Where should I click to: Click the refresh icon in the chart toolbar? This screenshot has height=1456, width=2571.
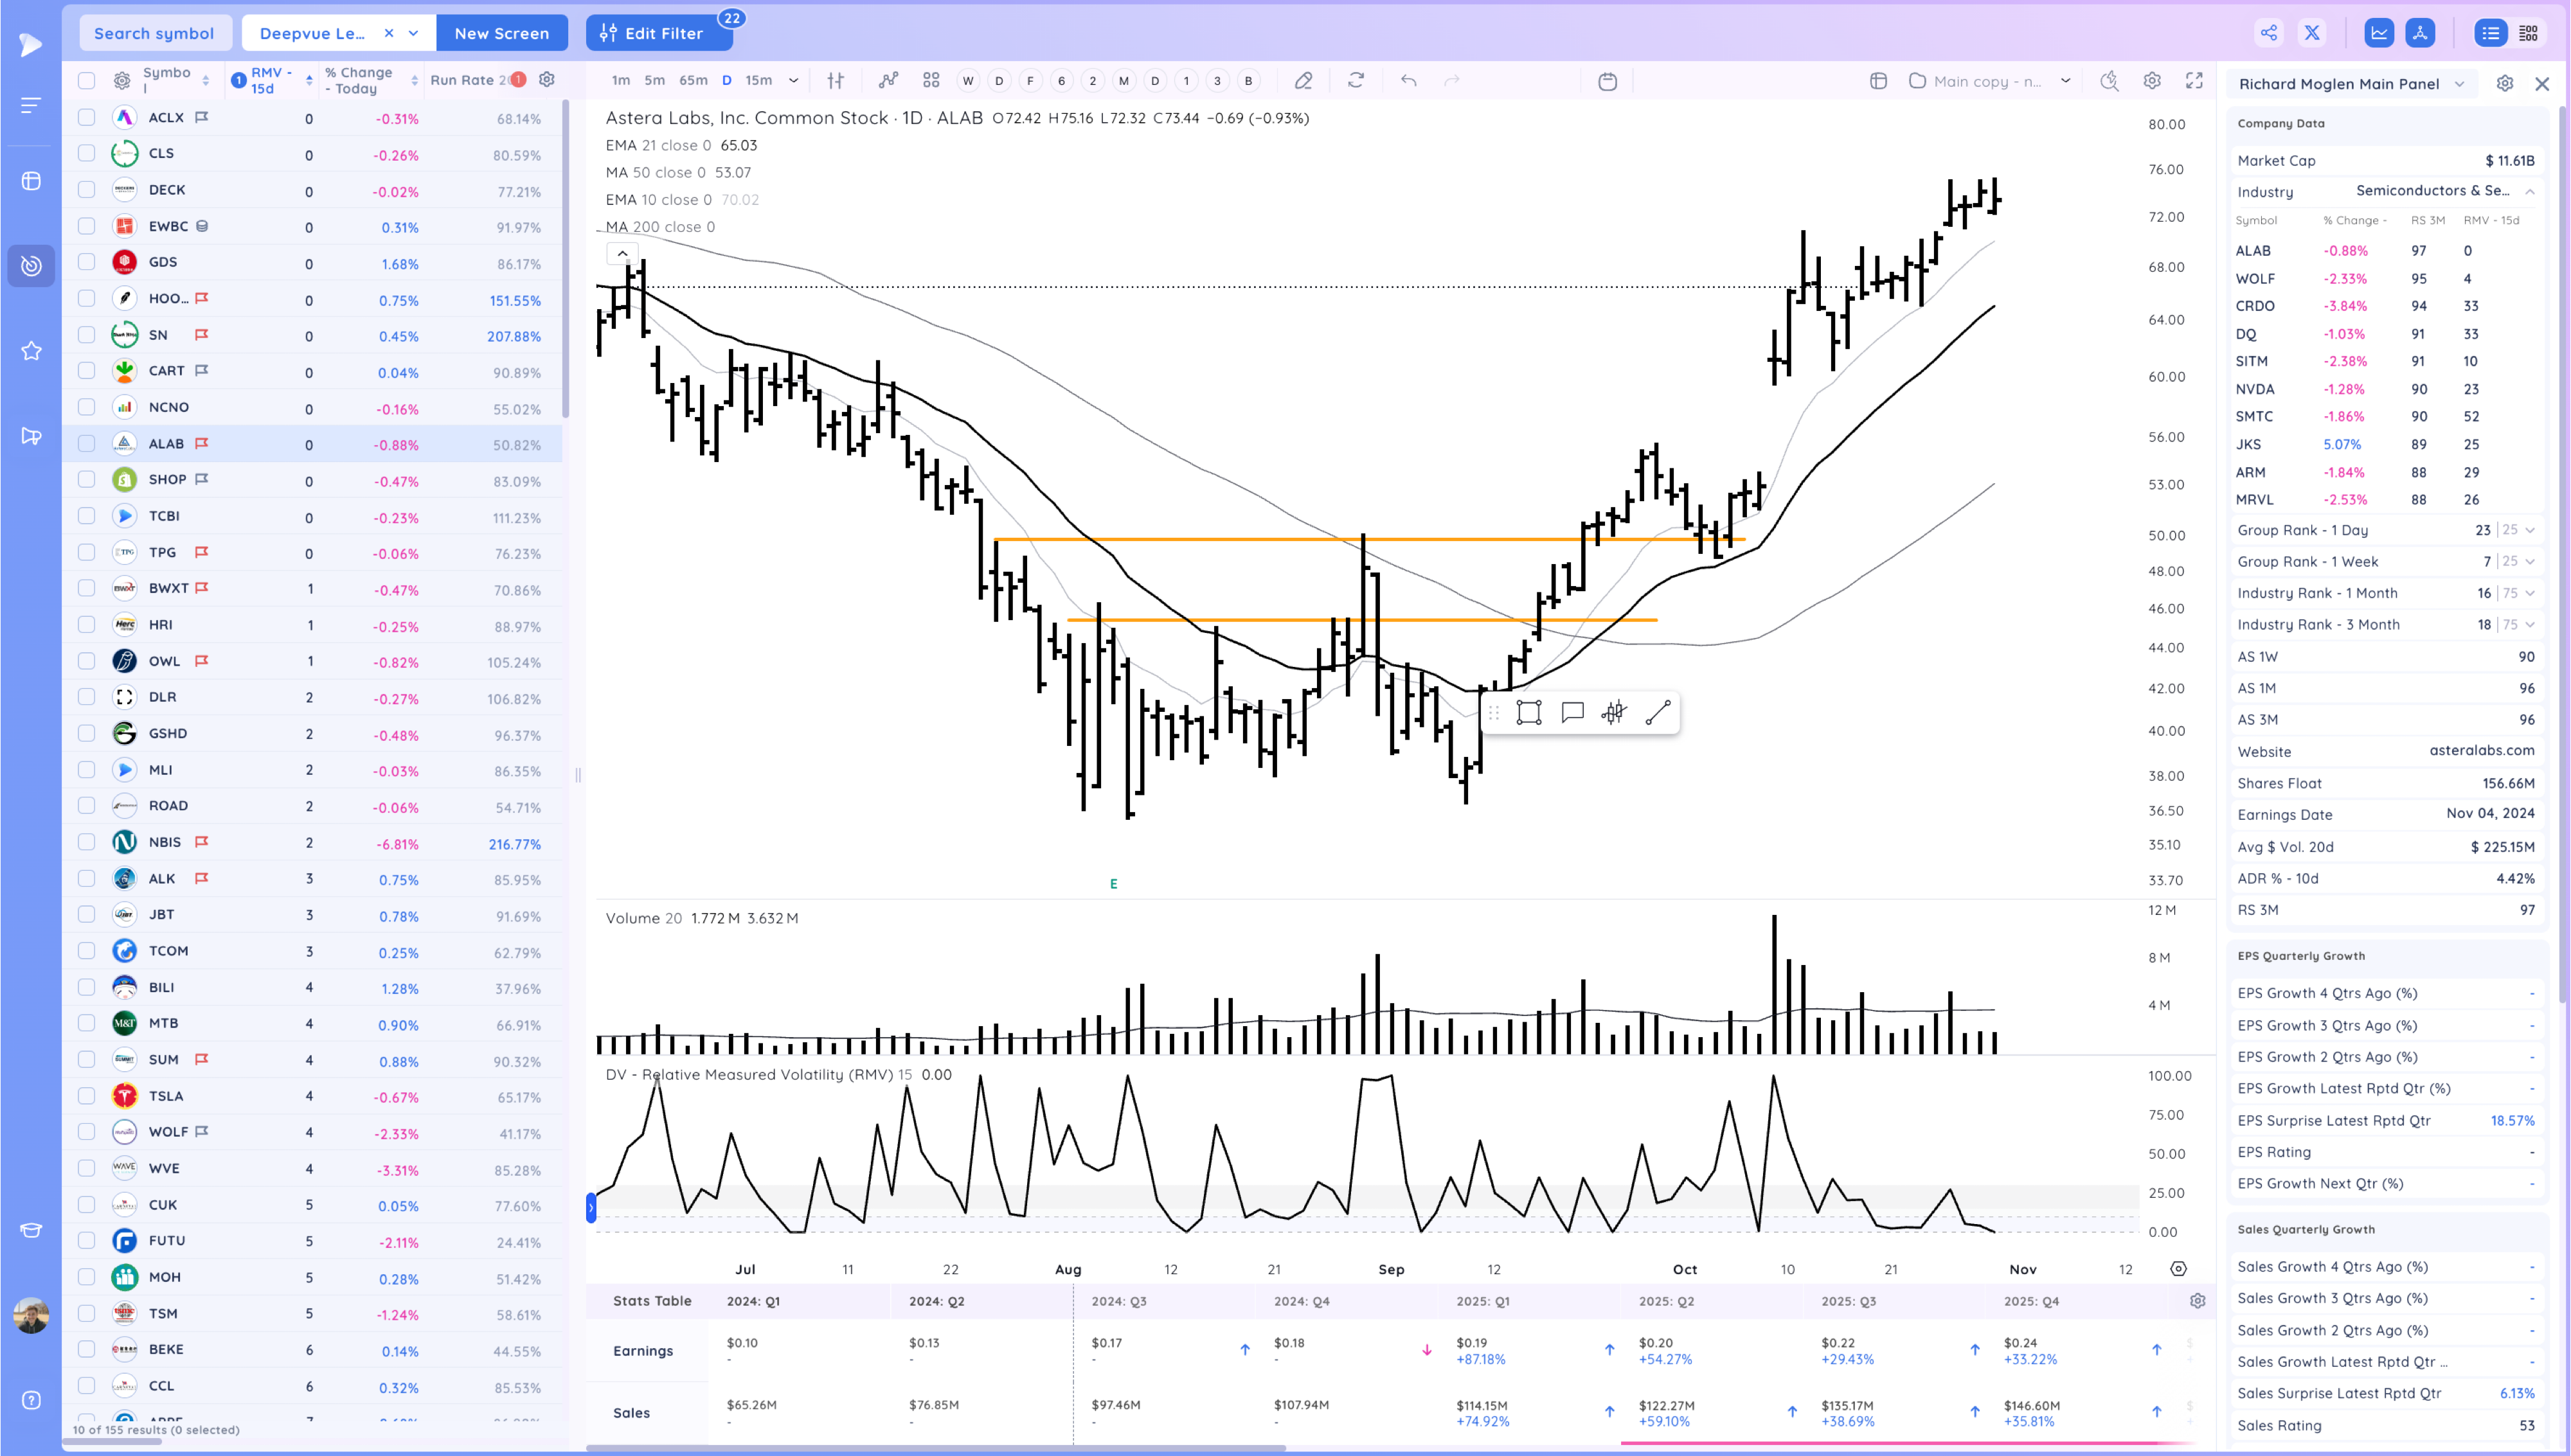point(1355,80)
